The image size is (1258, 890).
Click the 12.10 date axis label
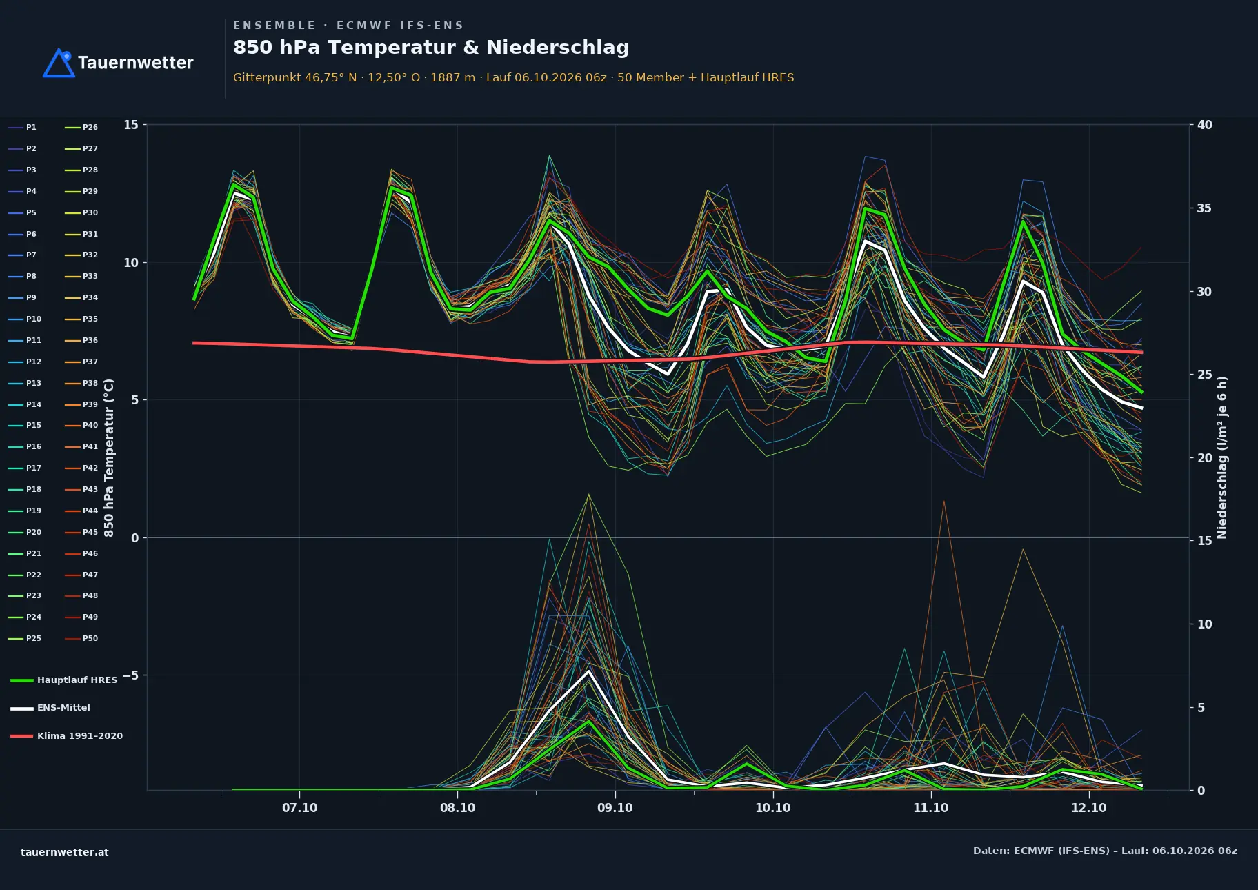click(1088, 808)
